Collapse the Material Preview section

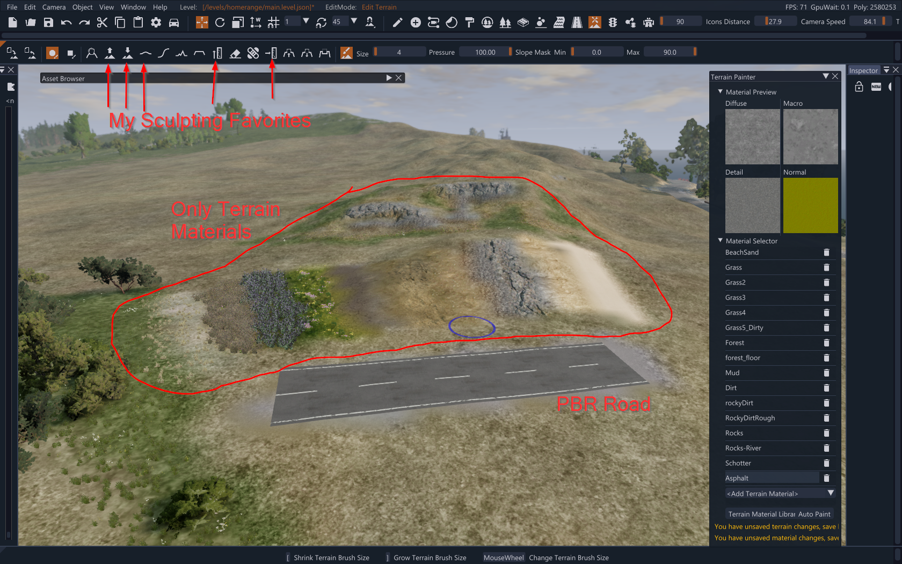(721, 92)
